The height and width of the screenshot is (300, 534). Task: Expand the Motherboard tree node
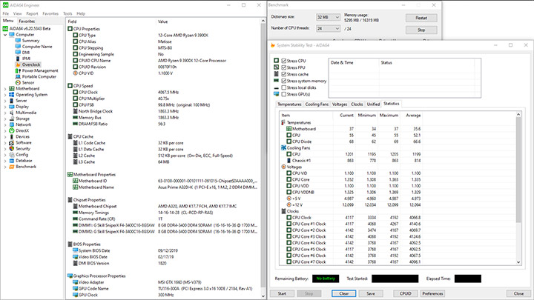click(4, 88)
